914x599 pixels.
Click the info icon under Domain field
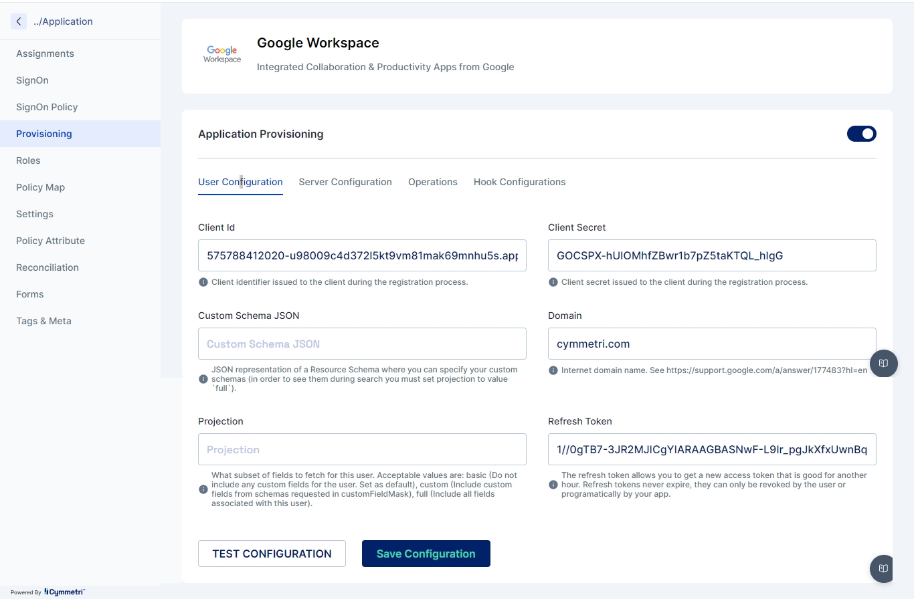tap(553, 370)
